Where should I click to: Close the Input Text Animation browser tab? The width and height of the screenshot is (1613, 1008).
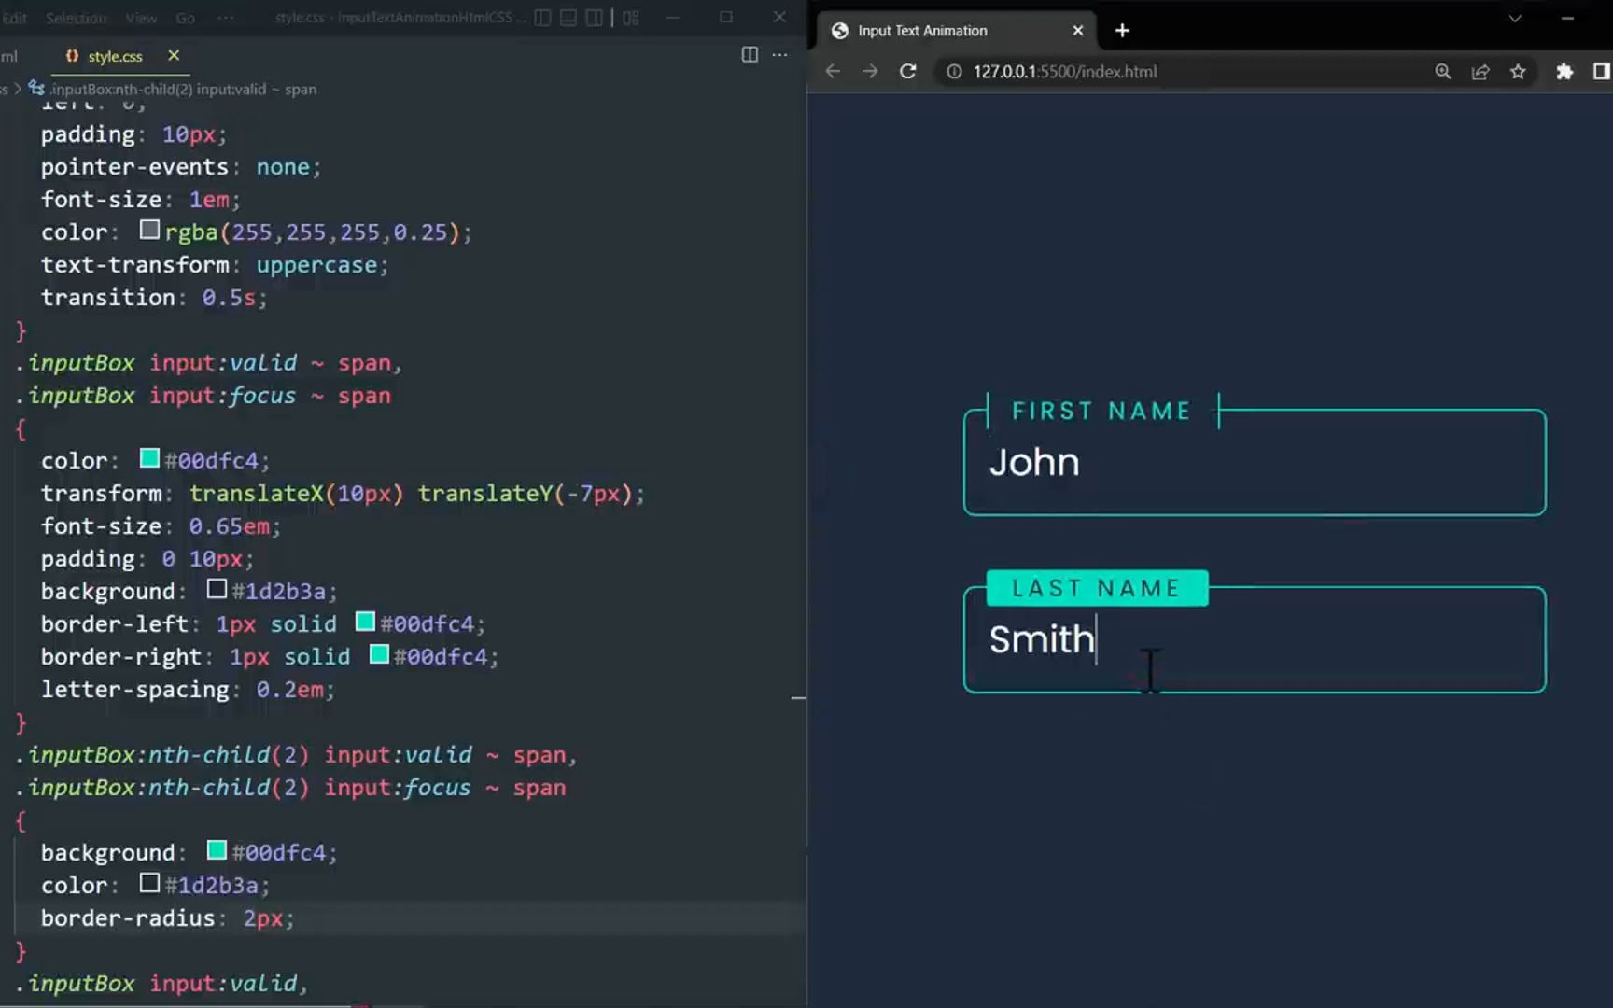point(1078,31)
